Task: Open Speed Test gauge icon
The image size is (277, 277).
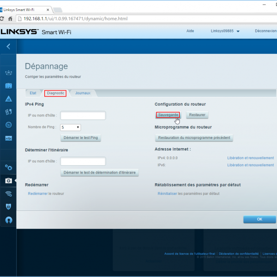Action: [8, 125]
